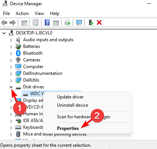Expand the DellUtils category
157x149 pixels.
pos(11,80)
